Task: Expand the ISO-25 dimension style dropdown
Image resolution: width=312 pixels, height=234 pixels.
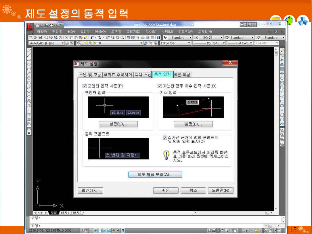Action: point(221,38)
